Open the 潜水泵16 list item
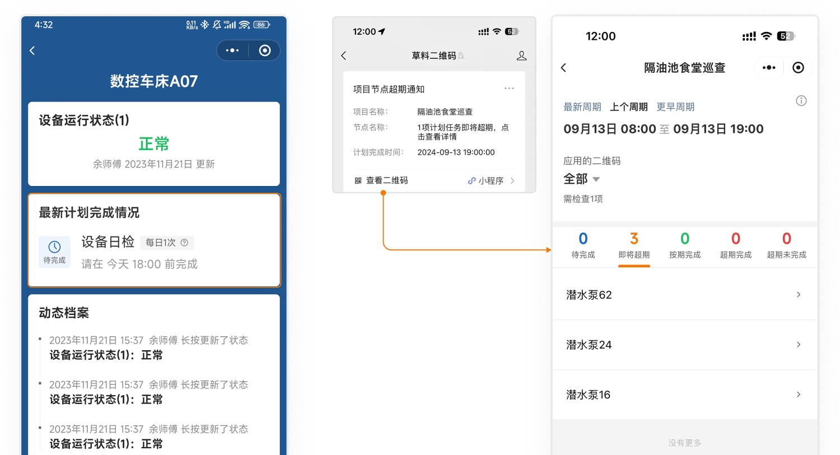The width and height of the screenshot is (840, 455). [684, 394]
